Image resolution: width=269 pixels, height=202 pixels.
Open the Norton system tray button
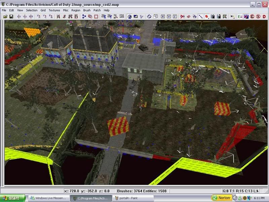pyautogui.click(x=221, y=198)
